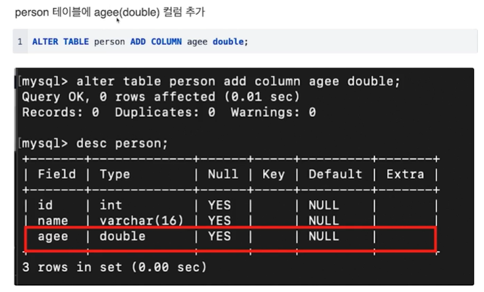Click line number 1 in code block
This screenshot has height=292, width=484.
click(x=20, y=42)
